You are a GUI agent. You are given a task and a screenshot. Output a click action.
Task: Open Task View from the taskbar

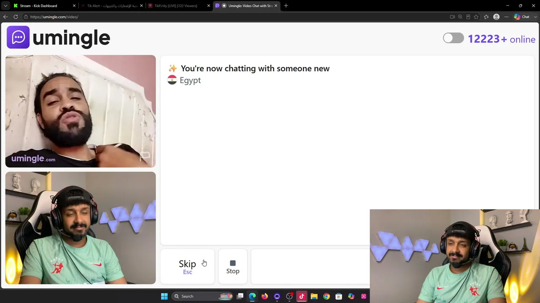[x=240, y=296]
